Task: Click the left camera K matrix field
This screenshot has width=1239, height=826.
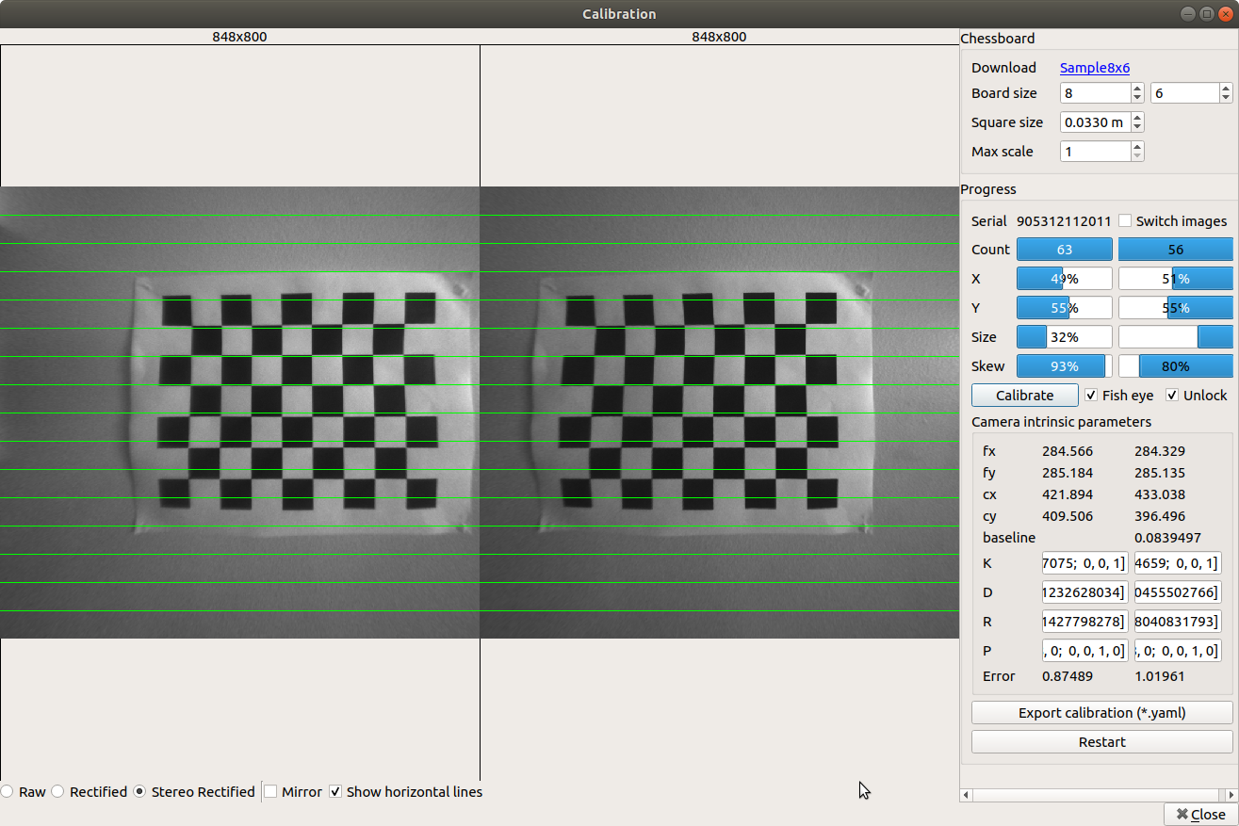Action: (x=1084, y=564)
